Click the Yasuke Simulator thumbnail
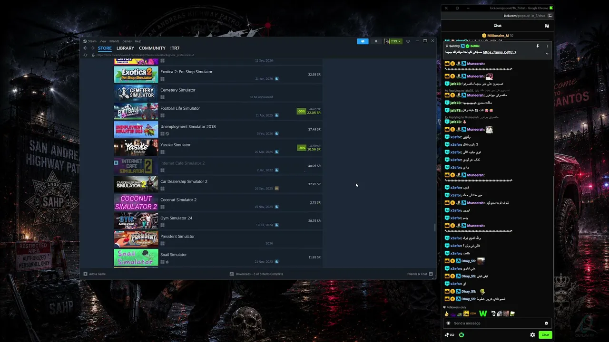This screenshot has width=609, height=342. pyautogui.click(x=136, y=148)
